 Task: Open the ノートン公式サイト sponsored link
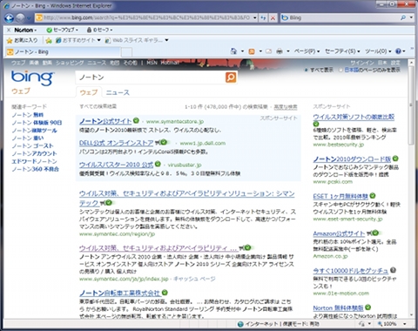[x=105, y=121]
